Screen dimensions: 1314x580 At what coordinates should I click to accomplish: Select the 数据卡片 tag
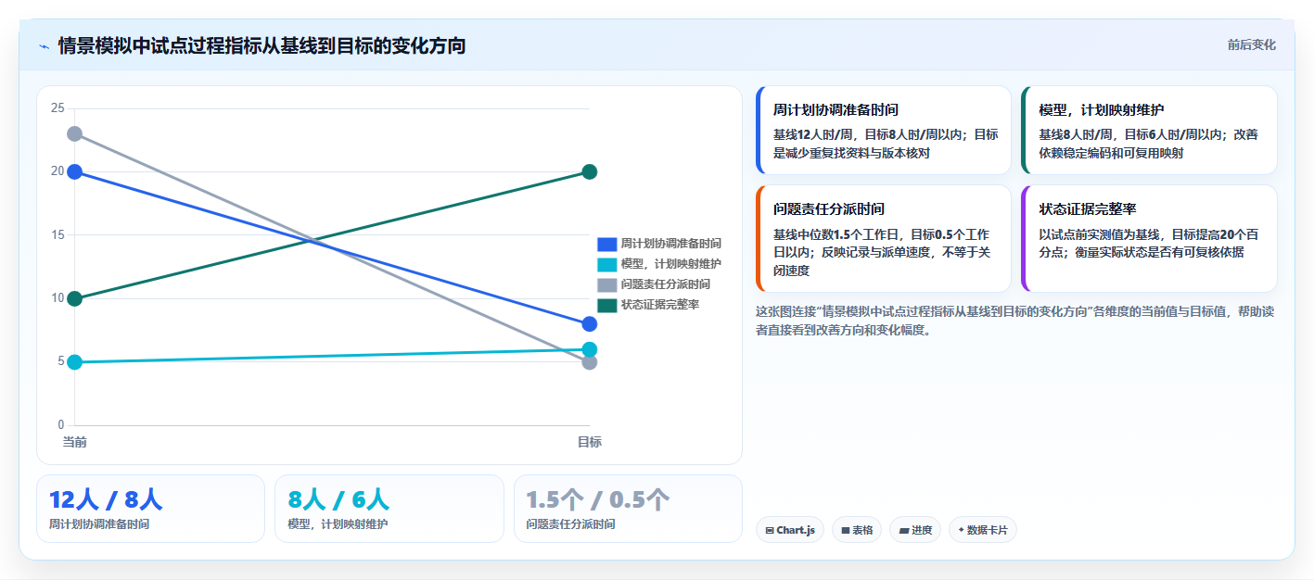tap(982, 530)
